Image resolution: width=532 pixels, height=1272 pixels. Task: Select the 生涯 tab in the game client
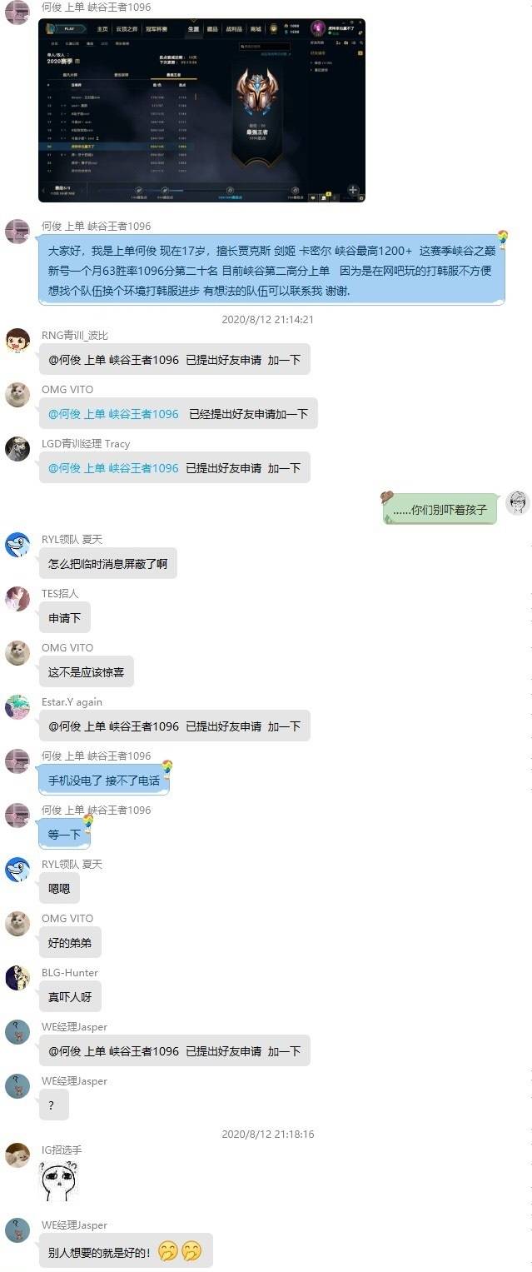coord(194,29)
